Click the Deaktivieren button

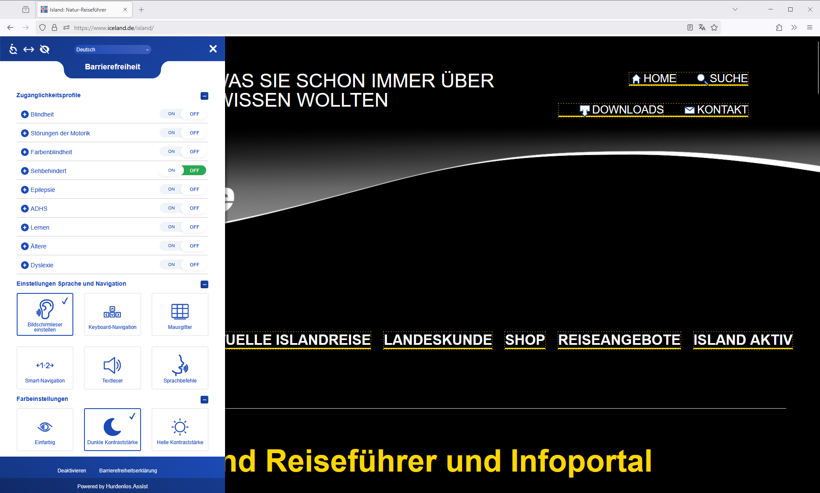point(72,470)
